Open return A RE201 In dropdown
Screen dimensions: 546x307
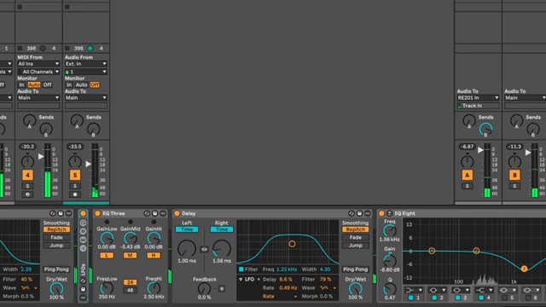coord(478,98)
